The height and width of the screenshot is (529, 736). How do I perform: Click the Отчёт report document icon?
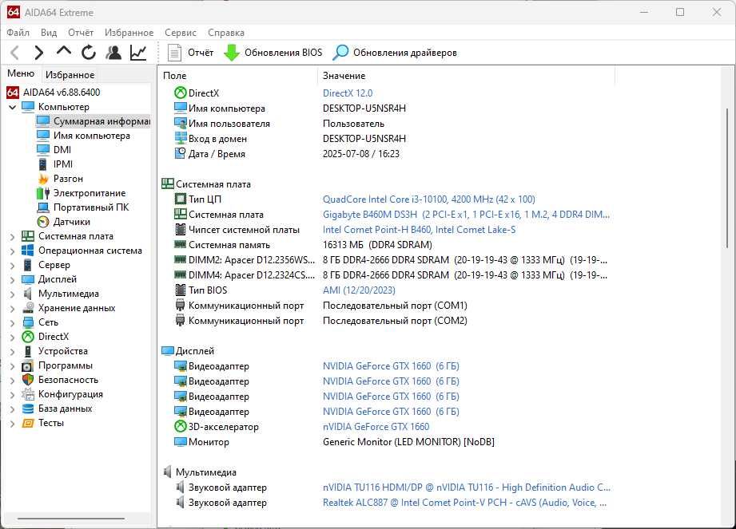pyautogui.click(x=175, y=53)
